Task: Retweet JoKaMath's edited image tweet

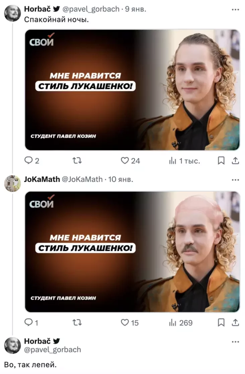Action: tap(77, 322)
